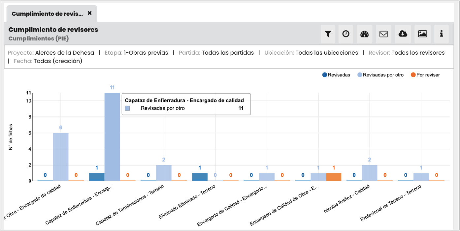Click the clock history icon
Image resolution: width=460 pixels, height=231 pixels.
(x=345, y=34)
